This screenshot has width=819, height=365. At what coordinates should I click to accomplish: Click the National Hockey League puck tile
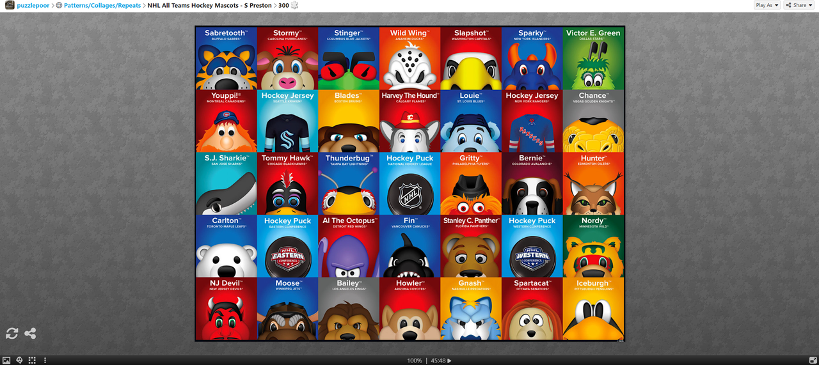click(x=409, y=183)
